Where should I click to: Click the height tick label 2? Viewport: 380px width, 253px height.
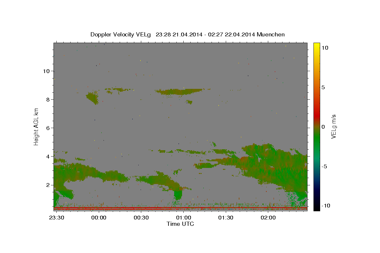pos(48,185)
